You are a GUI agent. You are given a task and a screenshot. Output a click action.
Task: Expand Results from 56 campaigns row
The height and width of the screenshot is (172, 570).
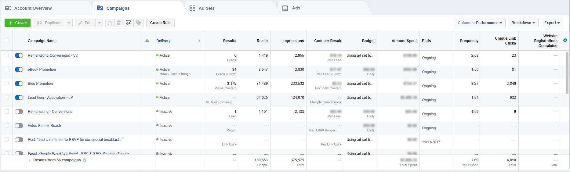pos(30,160)
